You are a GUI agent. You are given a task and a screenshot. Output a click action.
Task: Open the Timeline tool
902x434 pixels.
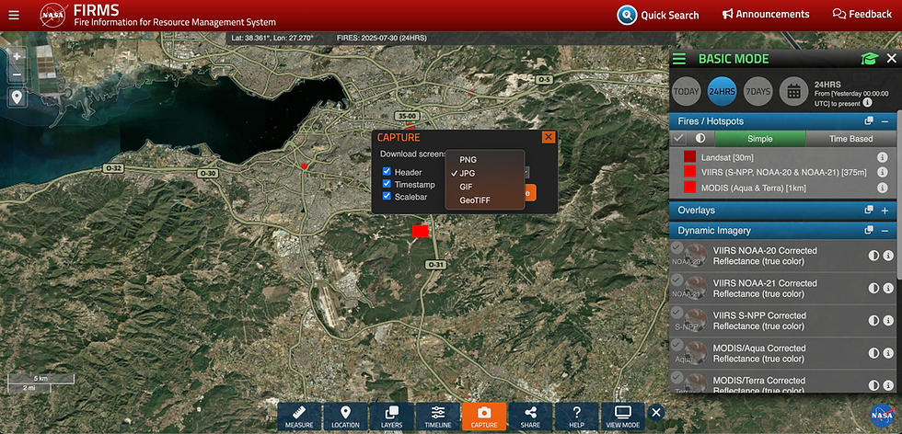[x=438, y=417]
